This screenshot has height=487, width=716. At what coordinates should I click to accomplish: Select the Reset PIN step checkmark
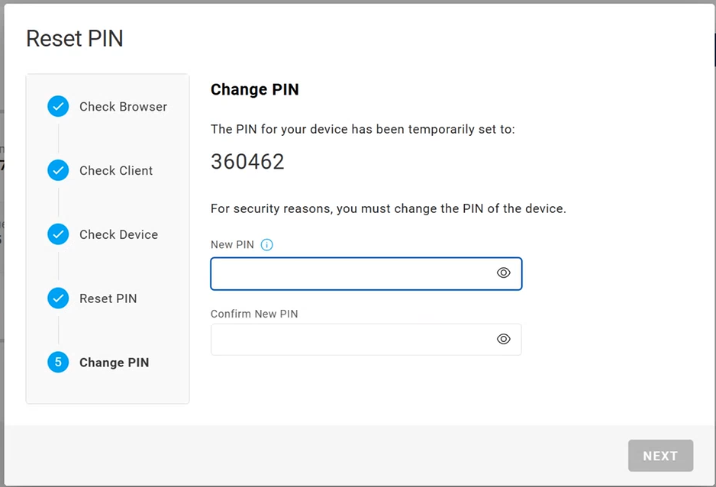click(x=58, y=298)
